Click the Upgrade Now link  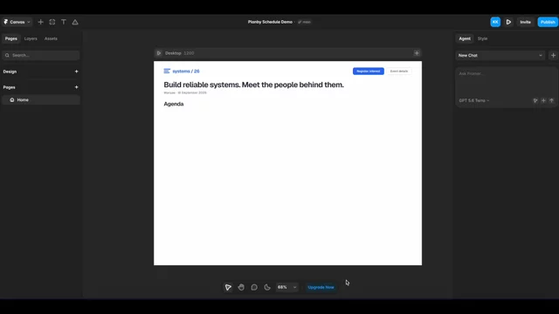[321, 287]
